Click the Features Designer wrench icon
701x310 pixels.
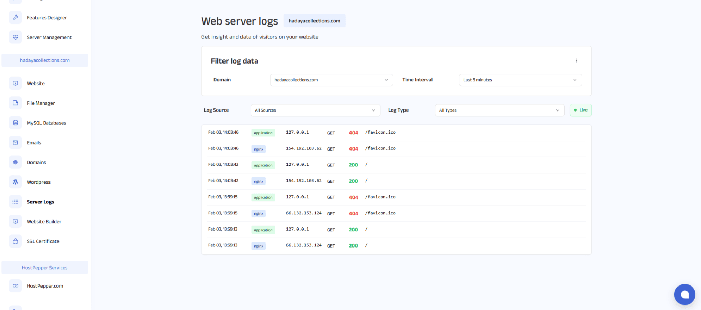16,18
